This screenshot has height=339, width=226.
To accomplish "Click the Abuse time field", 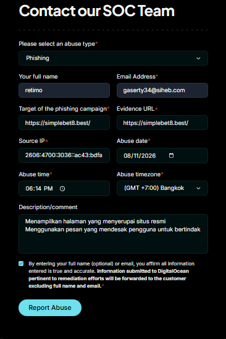I will [64, 188].
